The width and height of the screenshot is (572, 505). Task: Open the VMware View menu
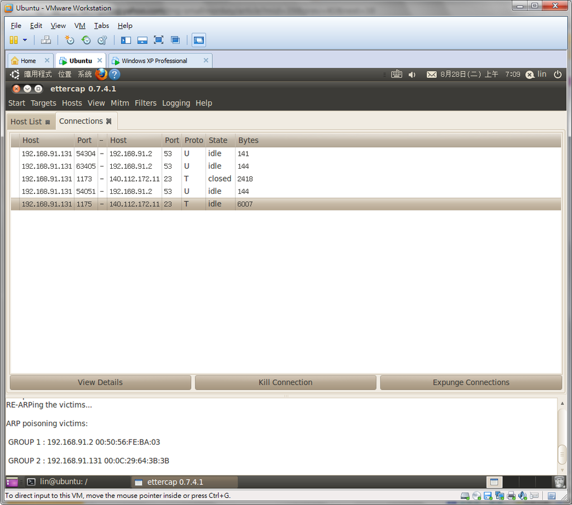tap(58, 26)
